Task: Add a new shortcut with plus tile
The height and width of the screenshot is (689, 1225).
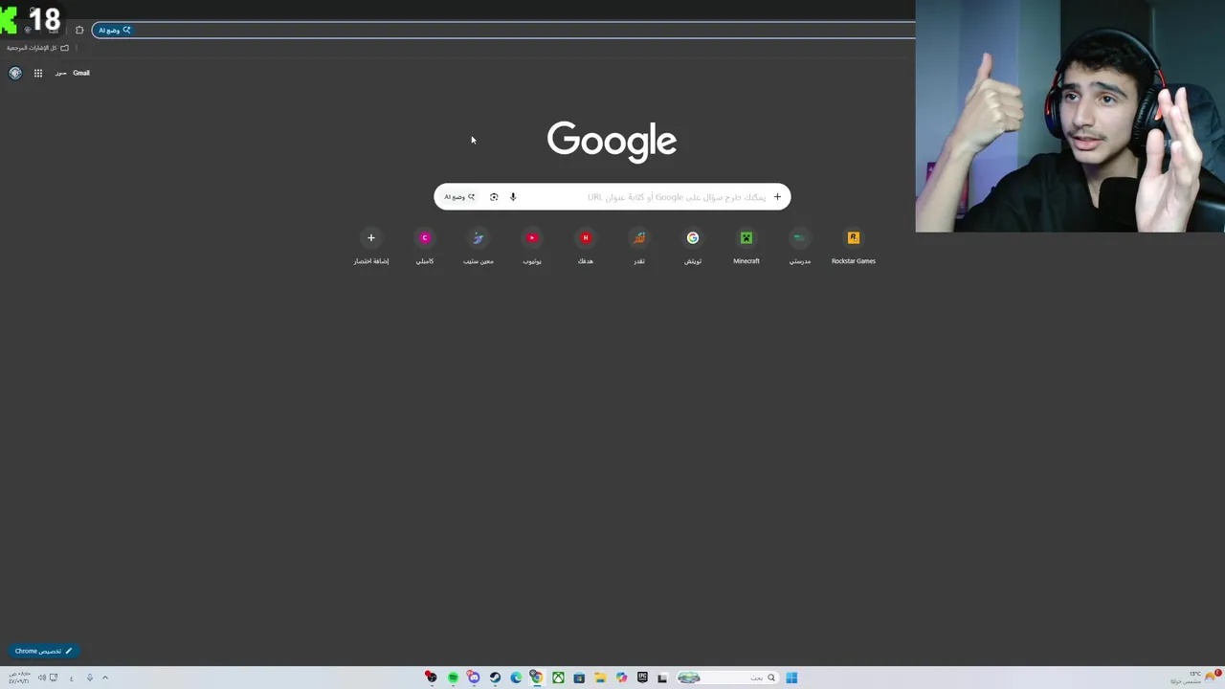Action: click(x=371, y=246)
